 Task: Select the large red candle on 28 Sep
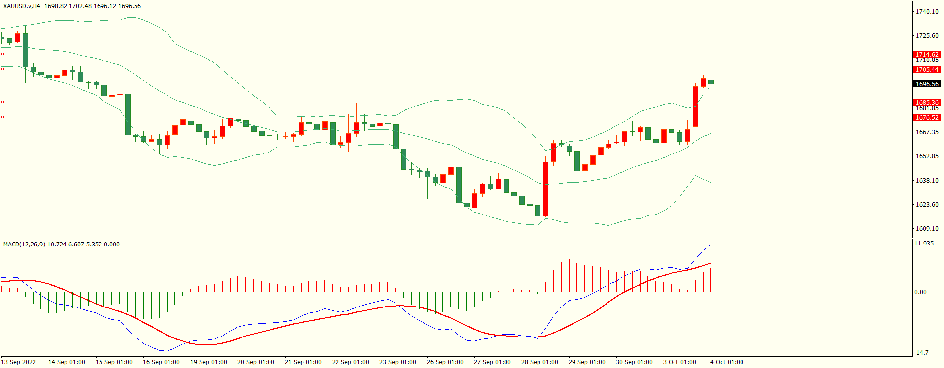pyautogui.click(x=545, y=189)
